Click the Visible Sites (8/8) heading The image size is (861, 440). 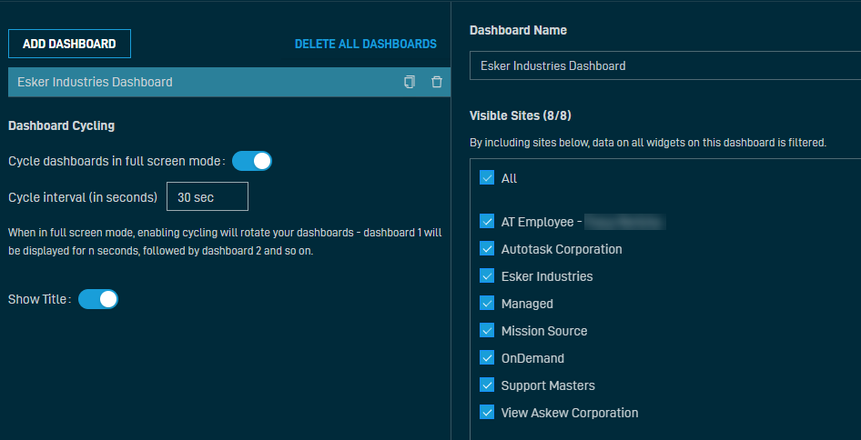tap(520, 115)
